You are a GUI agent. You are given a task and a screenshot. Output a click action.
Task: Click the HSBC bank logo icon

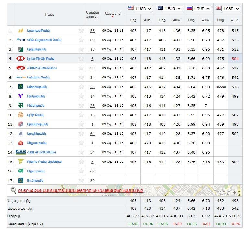point(21,59)
